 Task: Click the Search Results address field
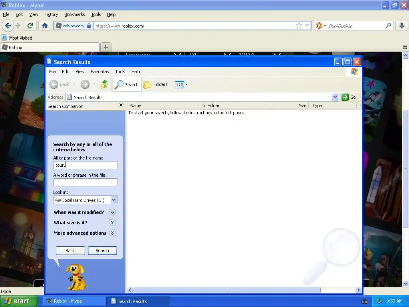[x=200, y=97]
